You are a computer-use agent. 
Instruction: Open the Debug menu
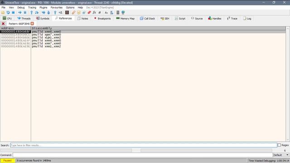click(21, 7)
